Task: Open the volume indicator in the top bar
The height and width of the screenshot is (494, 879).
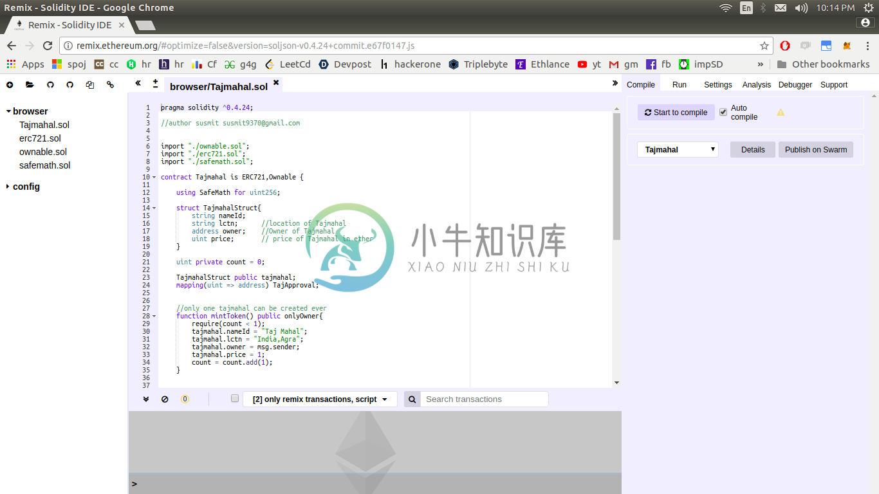Action: click(801, 8)
